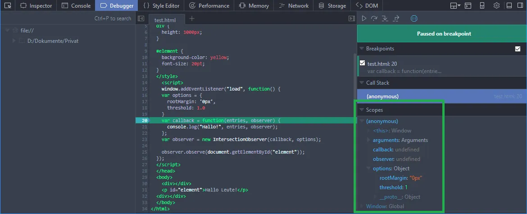Image resolution: width=527 pixels, height=214 pixels.
Task: Open the Style Editor tab
Action: [161, 6]
